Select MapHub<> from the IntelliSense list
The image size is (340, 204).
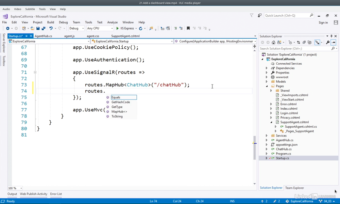(x=119, y=112)
